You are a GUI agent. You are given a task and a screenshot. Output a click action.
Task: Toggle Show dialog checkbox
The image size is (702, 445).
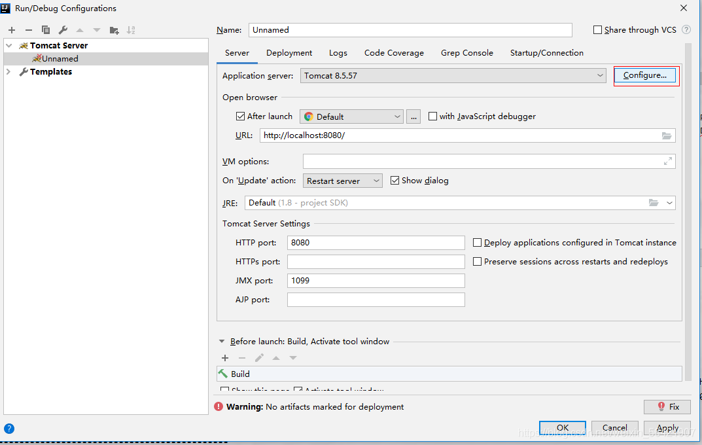tap(395, 181)
